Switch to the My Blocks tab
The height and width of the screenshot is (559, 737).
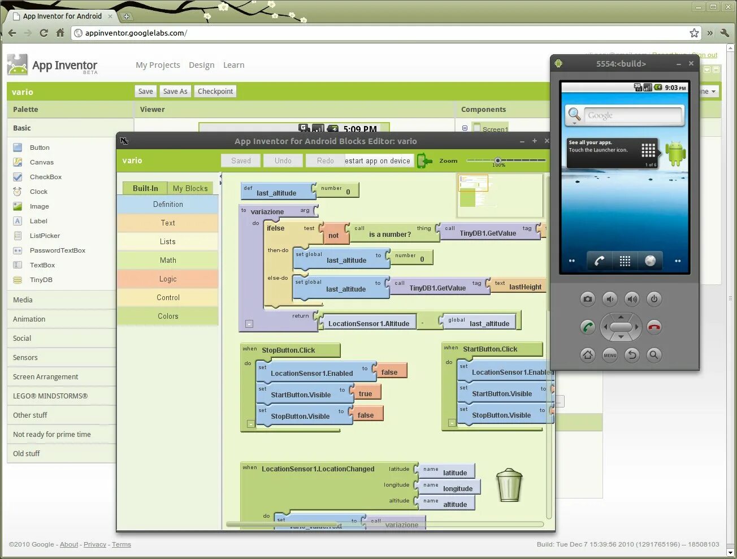pos(190,188)
